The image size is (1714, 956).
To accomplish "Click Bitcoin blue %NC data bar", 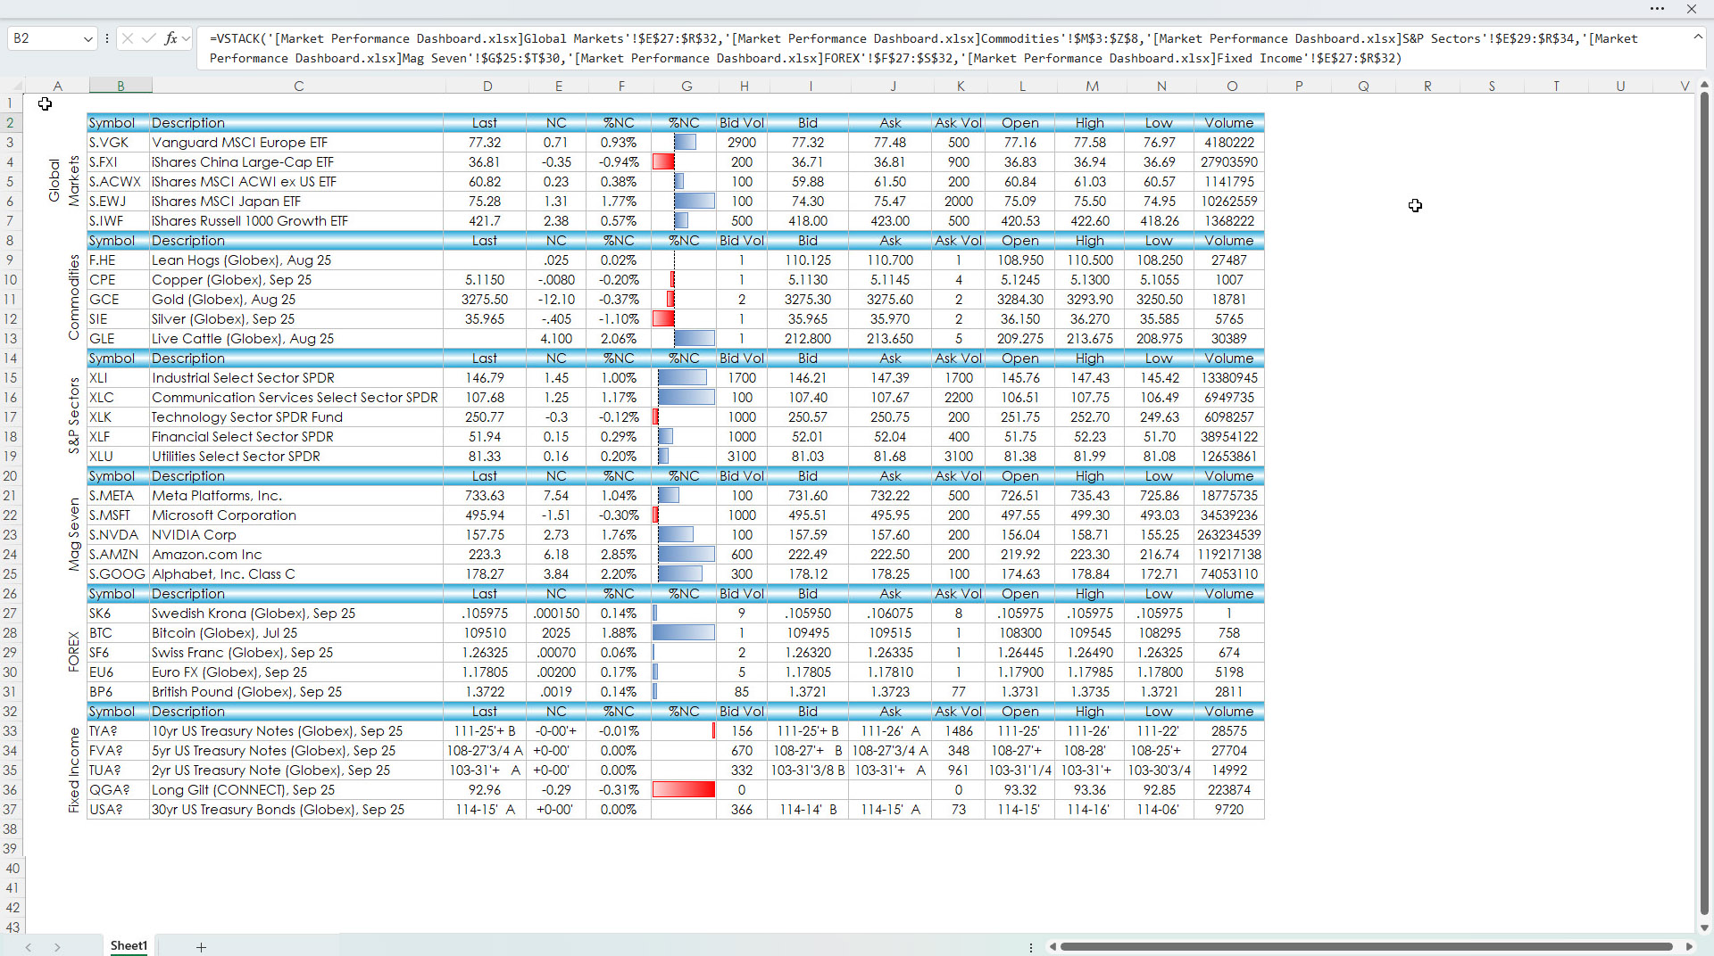I will 684,633.
